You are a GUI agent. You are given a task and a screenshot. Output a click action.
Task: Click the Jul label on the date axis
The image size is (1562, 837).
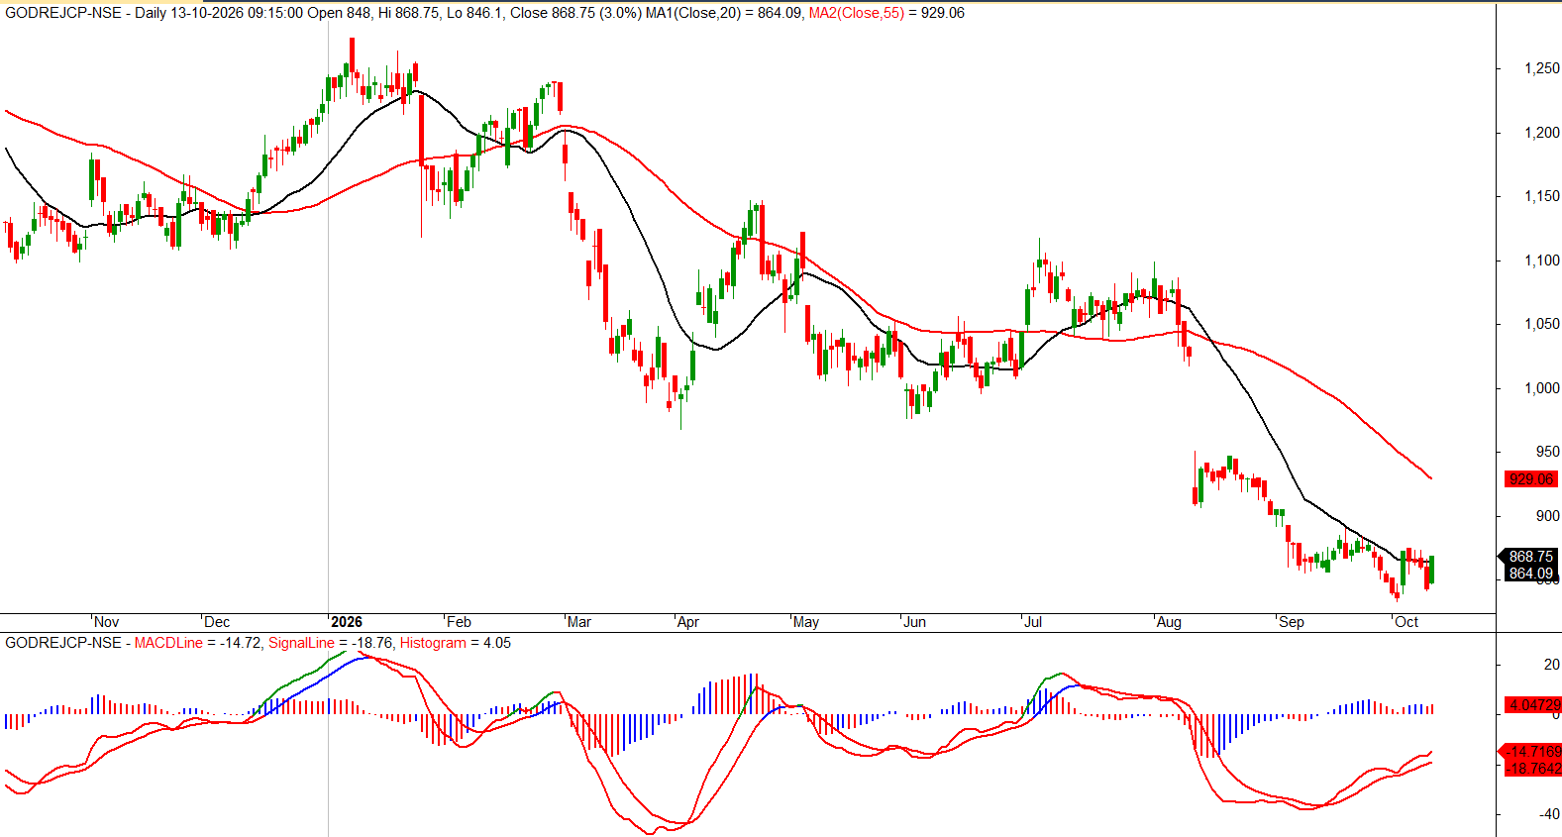(1033, 622)
